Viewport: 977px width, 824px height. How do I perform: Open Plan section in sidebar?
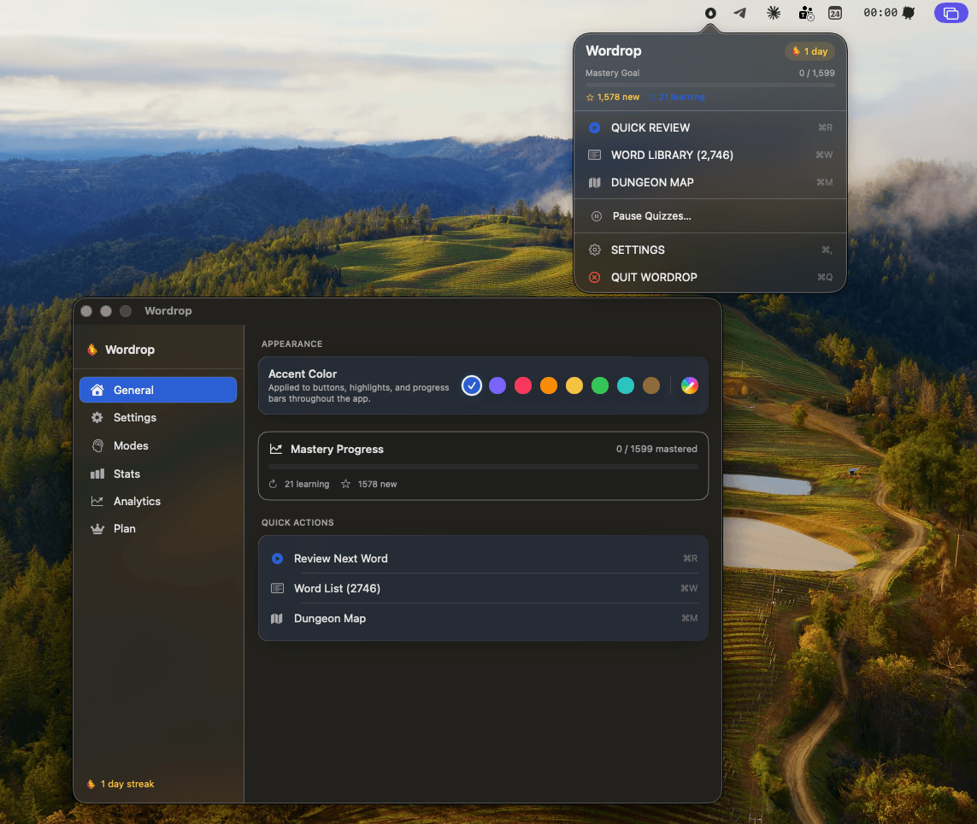tap(158, 528)
